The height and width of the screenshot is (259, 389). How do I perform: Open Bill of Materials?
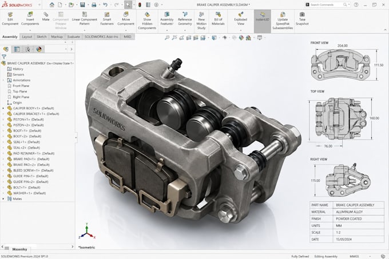point(218,19)
